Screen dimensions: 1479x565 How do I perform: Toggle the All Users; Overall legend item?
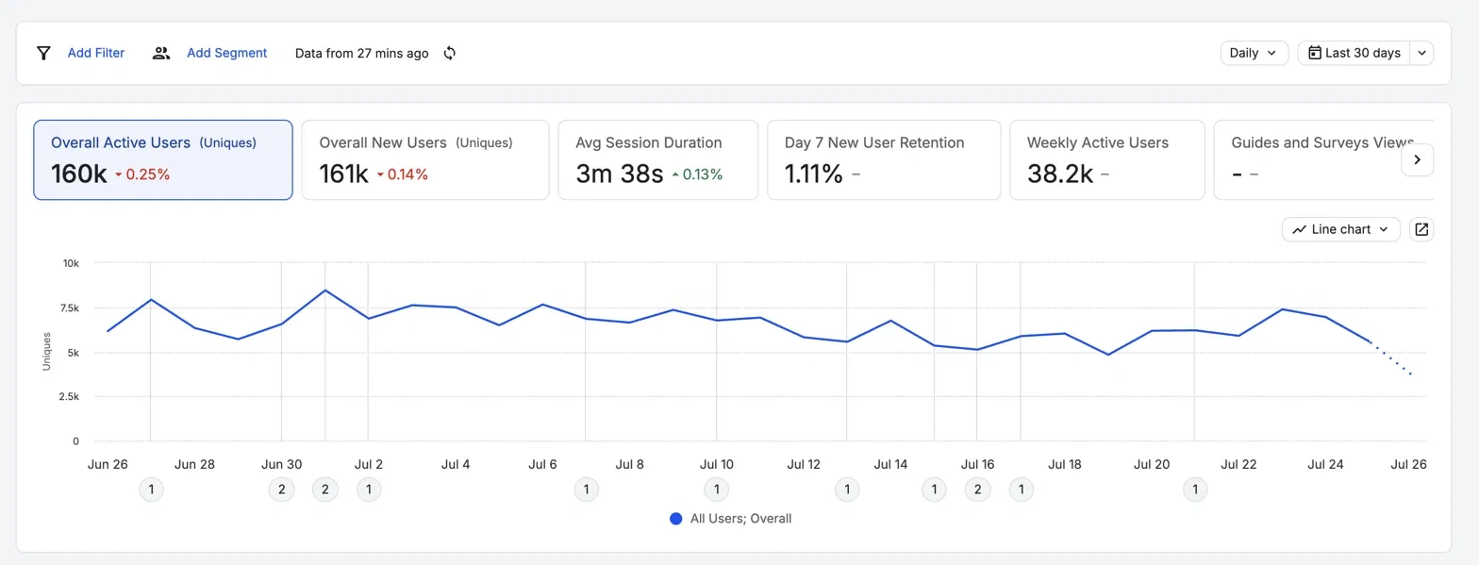pos(731,518)
